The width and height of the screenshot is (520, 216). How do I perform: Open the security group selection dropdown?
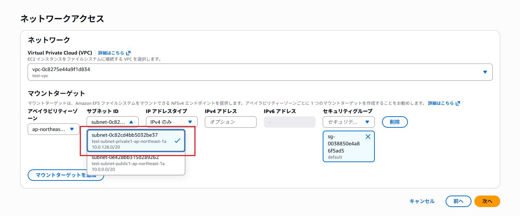349,122
